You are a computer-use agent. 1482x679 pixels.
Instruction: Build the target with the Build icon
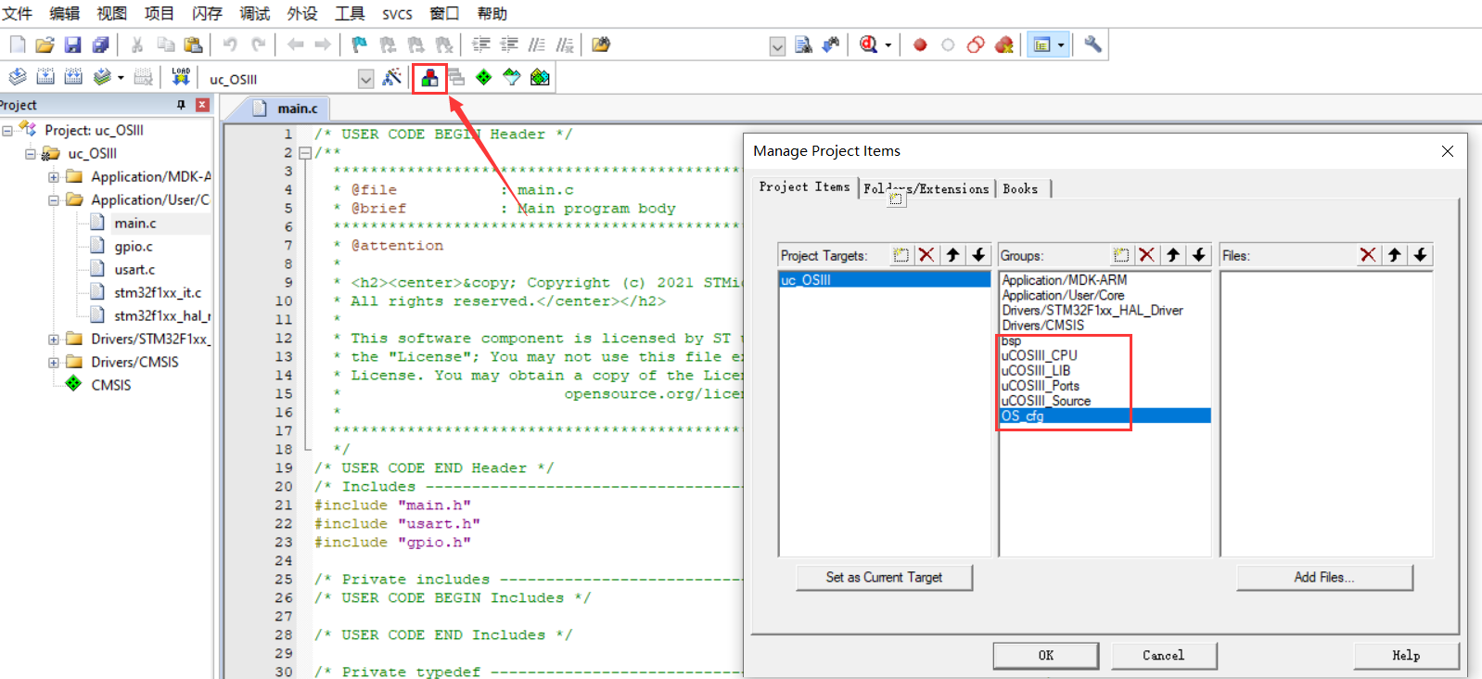pos(45,77)
